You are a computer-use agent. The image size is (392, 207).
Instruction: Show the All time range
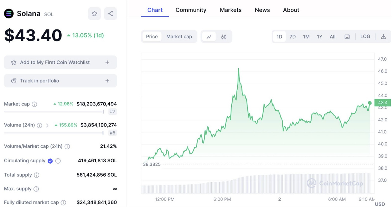pyautogui.click(x=332, y=37)
